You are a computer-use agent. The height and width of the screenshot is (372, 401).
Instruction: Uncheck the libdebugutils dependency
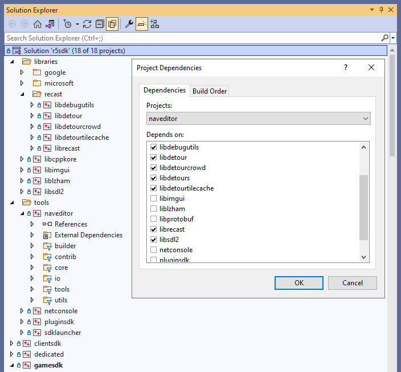point(153,147)
